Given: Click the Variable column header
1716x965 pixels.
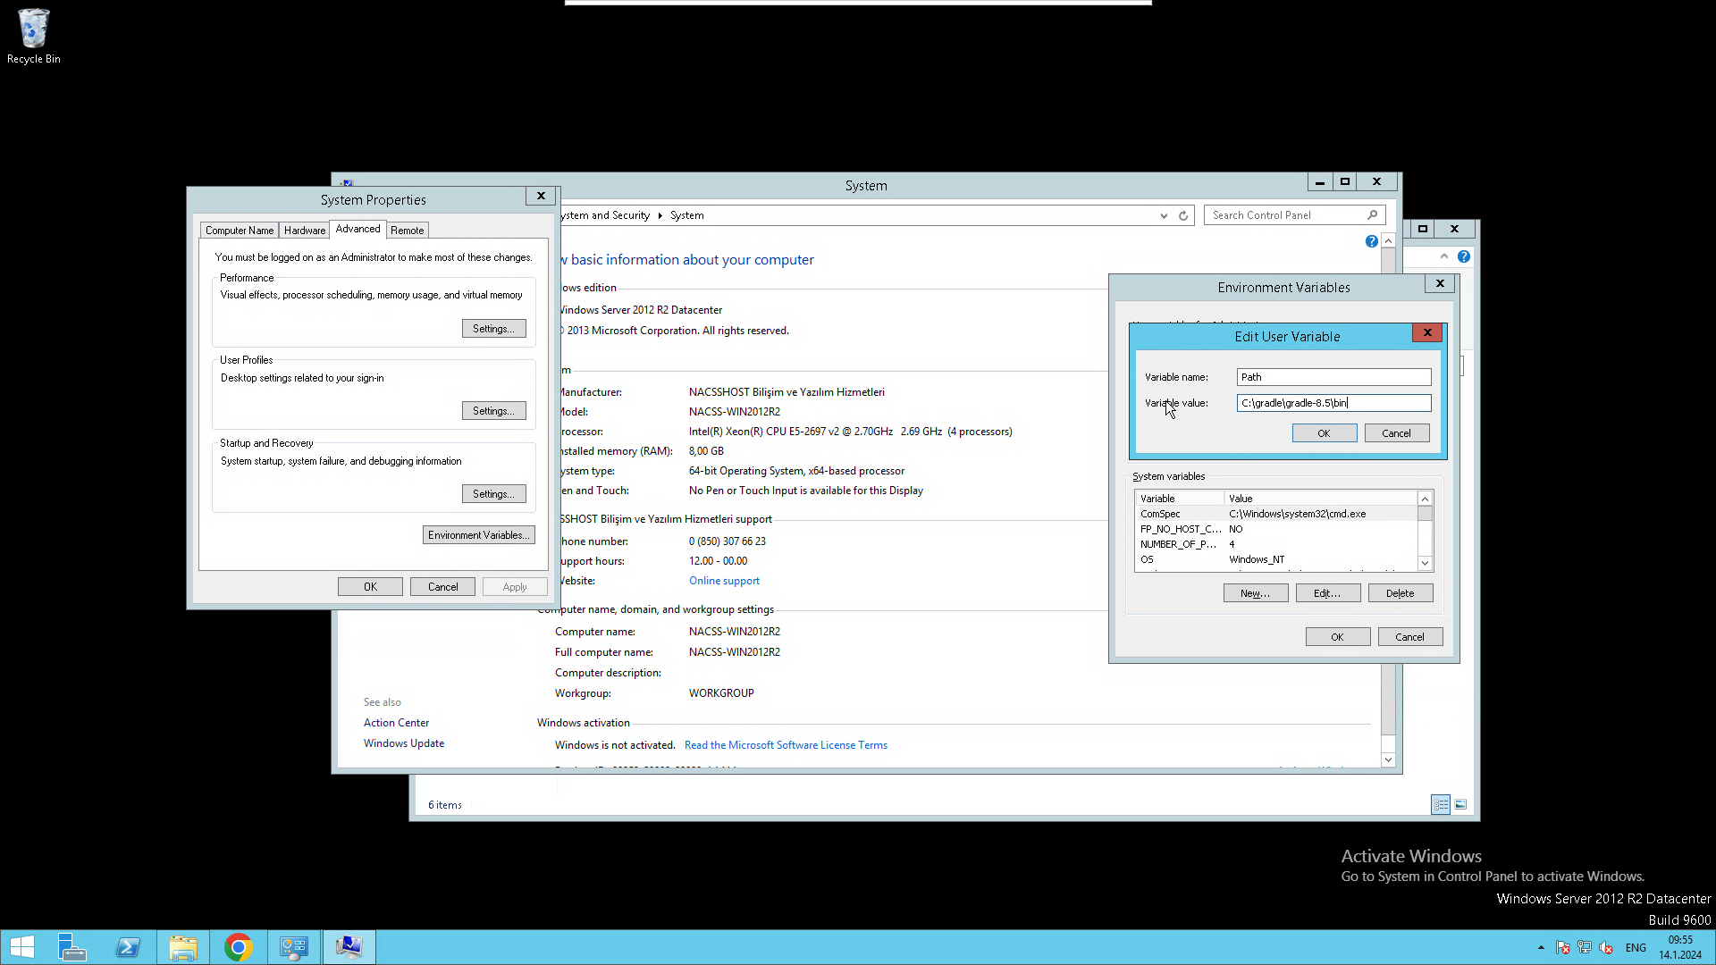Looking at the screenshot, I should coord(1180,499).
